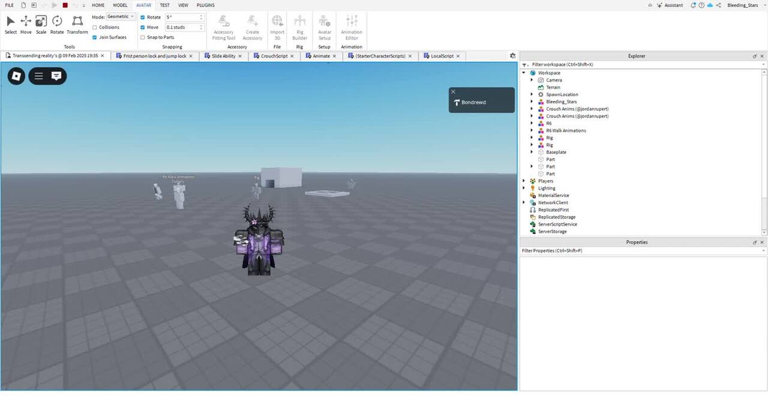Open the Roblox menu button in the viewport

tap(16, 76)
